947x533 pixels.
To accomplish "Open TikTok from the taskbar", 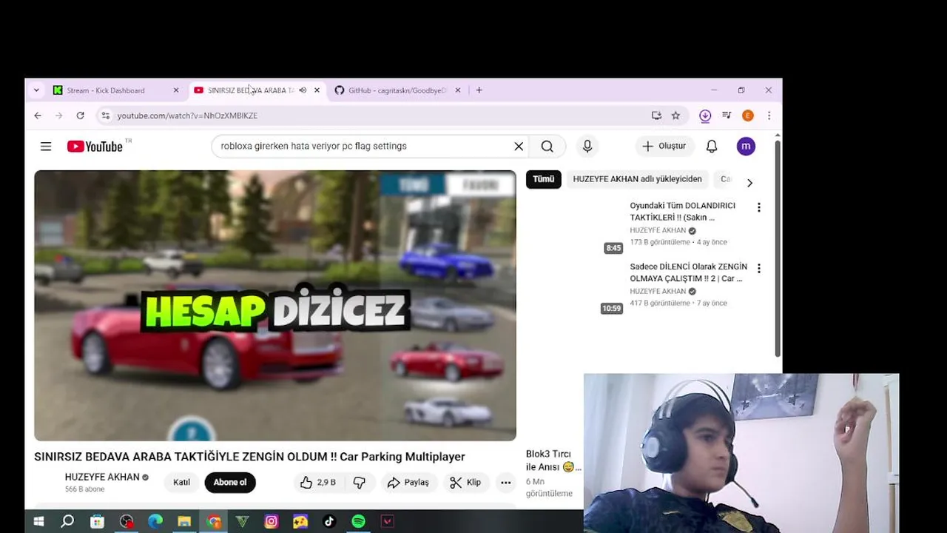I will point(329,522).
